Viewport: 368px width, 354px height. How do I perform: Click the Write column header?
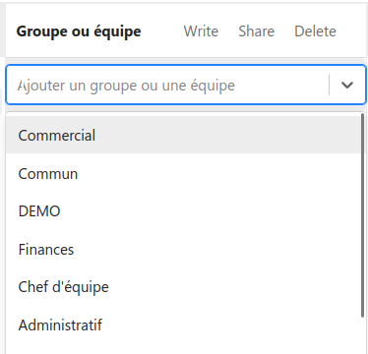coord(201,31)
